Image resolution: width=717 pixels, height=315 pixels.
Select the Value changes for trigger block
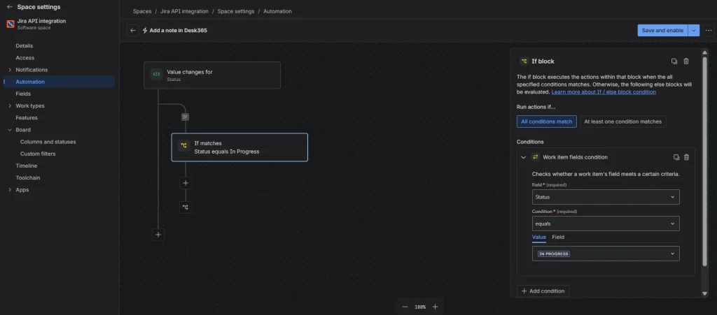(212, 75)
